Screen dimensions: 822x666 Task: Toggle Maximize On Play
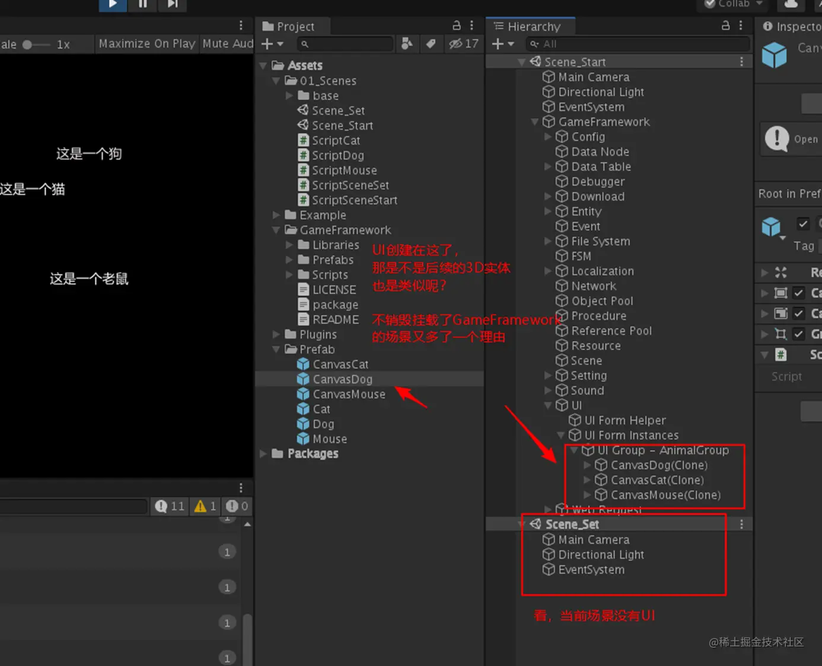click(146, 44)
